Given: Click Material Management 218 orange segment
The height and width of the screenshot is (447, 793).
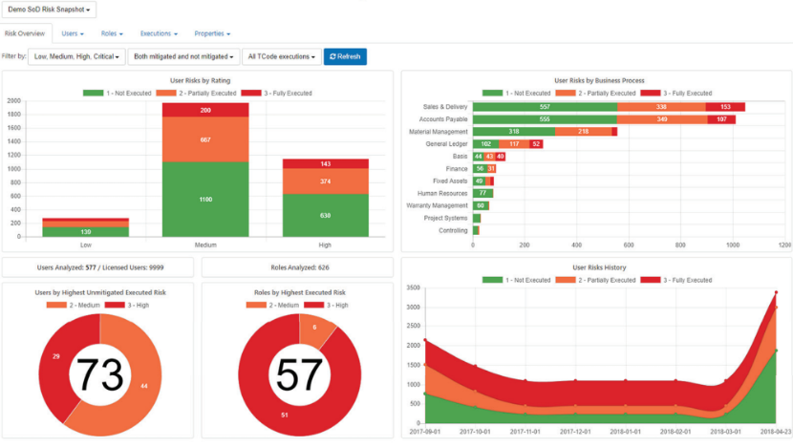Looking at the screenshot, I should [x=584, y=132].
